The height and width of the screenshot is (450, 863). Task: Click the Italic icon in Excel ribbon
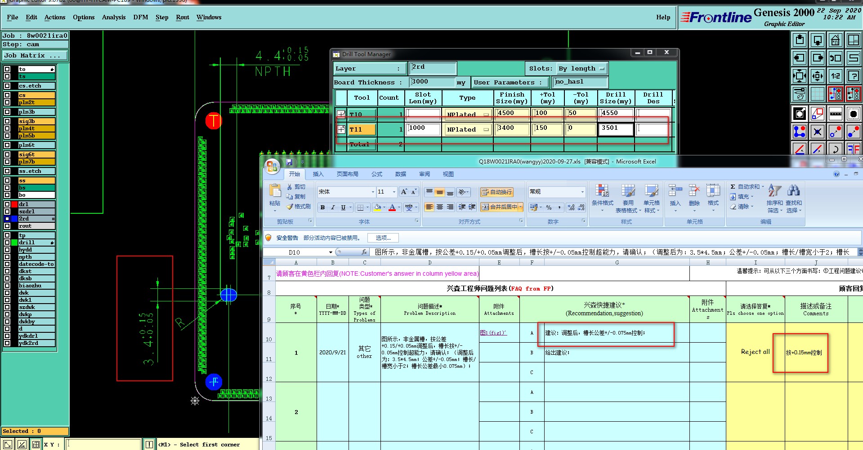tap(333, 207)
